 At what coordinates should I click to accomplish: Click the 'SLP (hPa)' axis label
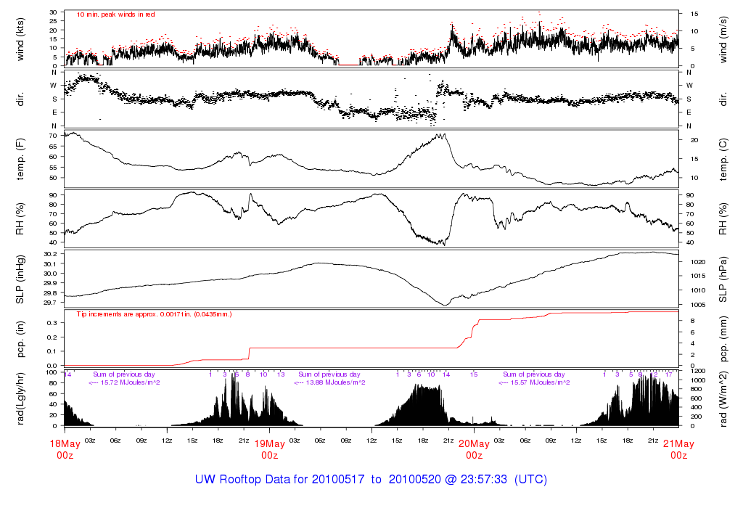pos(723,279)
